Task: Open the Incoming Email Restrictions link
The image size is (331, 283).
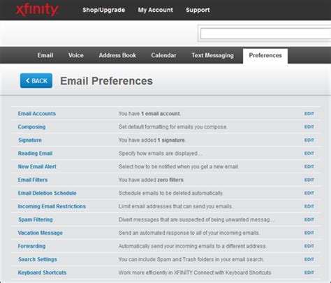Action: 52,206
